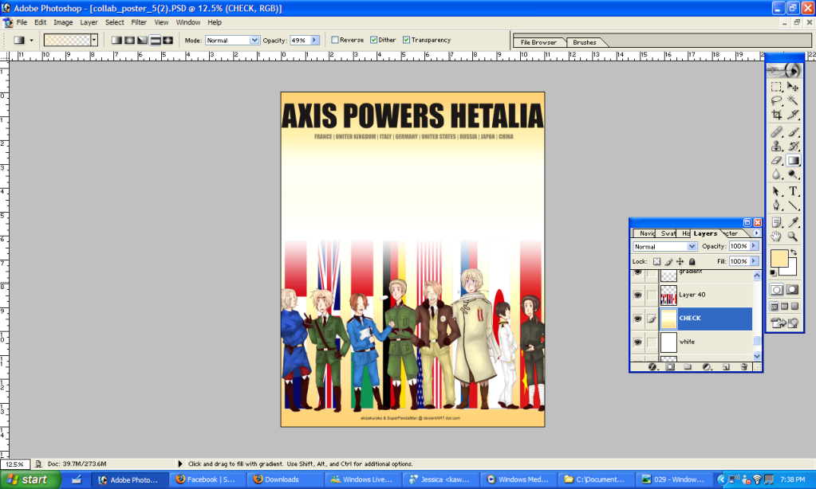Select the Line shape tool
816x489 pixels.
(793, 205)
